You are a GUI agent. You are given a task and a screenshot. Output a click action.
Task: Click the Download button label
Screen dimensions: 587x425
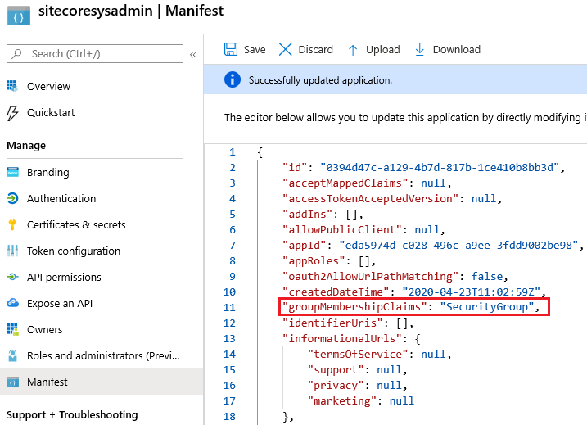pos(456,49)
